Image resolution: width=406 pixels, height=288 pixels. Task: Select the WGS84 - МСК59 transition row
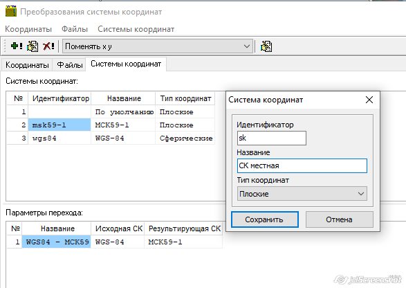pos(114,242)
